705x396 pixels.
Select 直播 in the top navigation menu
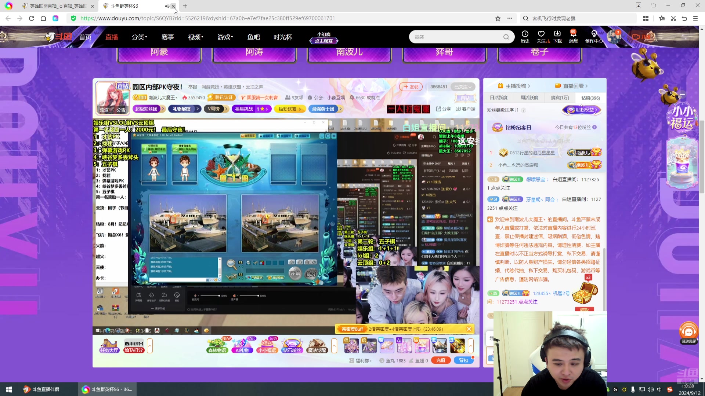(x=112, y=37)
